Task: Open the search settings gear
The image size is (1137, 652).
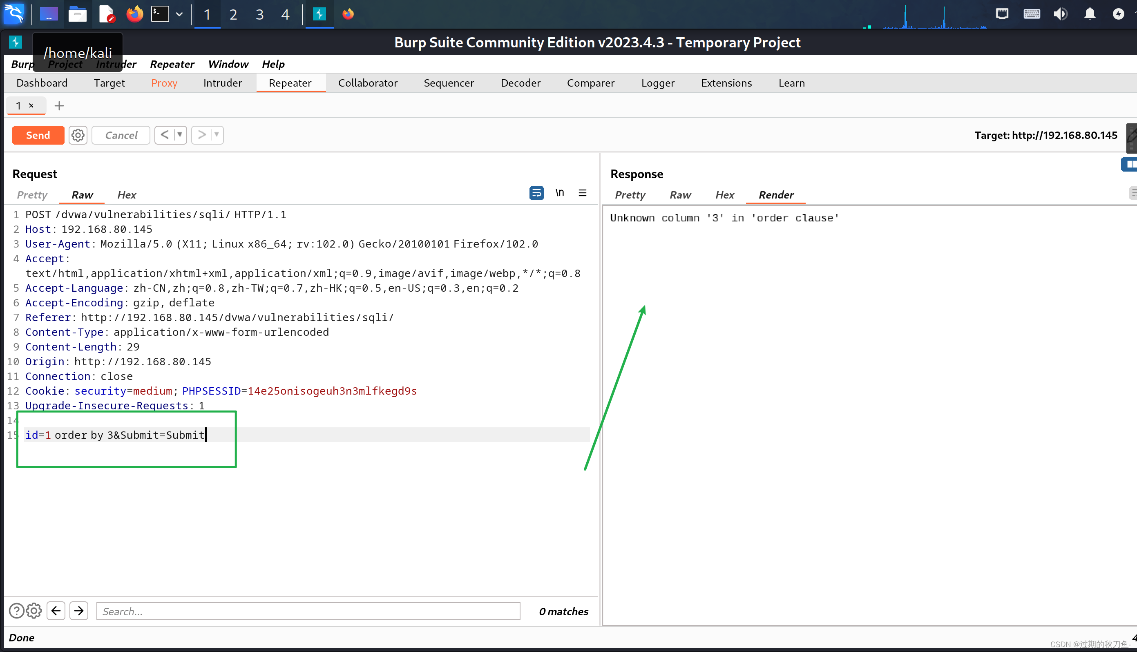Action: click(34, 611)
